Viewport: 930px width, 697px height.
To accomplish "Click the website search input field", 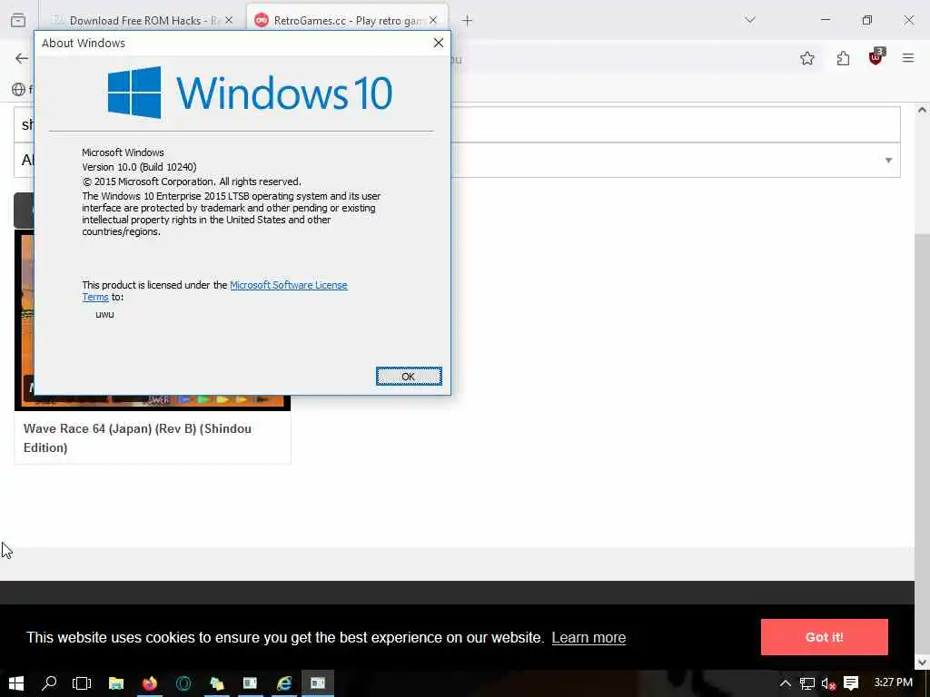I will pos(458,124).
